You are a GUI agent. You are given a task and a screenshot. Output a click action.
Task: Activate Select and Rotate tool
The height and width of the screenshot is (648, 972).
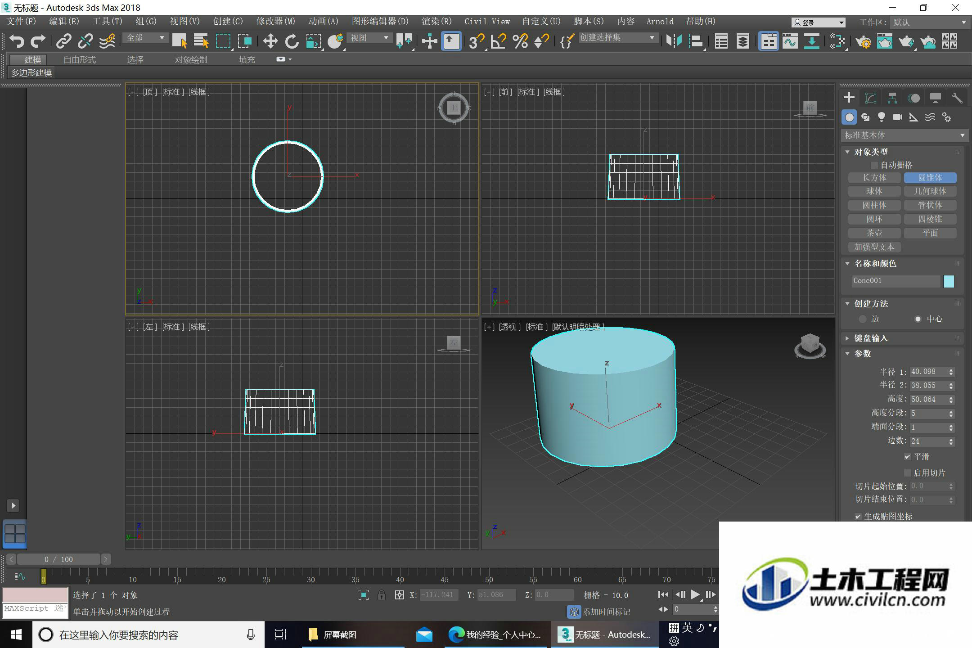tap(292, 41)
